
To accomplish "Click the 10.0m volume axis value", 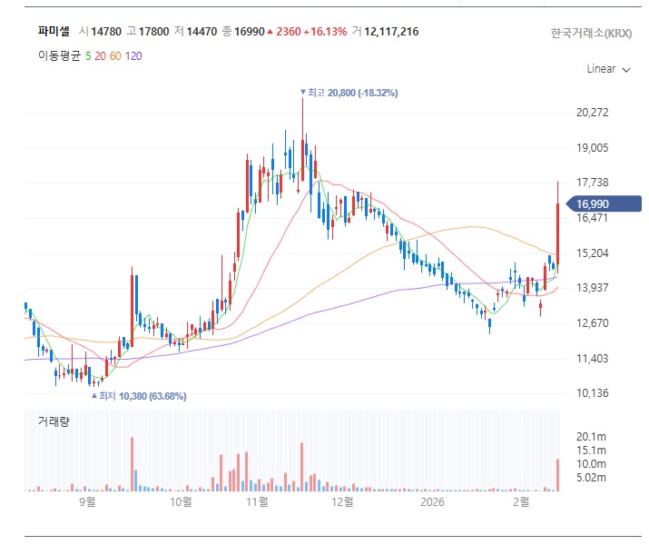I will coord(591,464).
